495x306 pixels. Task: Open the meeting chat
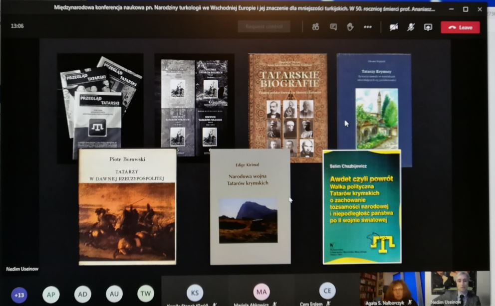click(333, 27)
